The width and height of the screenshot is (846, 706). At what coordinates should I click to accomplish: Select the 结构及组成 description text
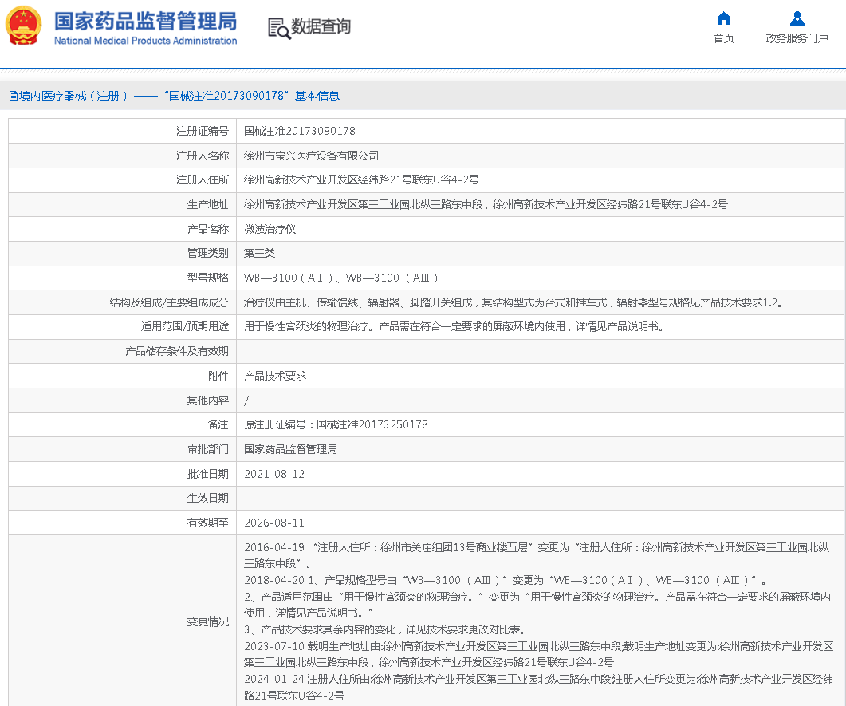point(514,302)
